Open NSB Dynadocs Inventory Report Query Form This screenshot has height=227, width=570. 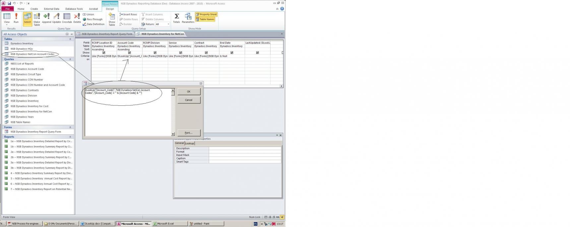pyautogui.click(x=36, y=132)
